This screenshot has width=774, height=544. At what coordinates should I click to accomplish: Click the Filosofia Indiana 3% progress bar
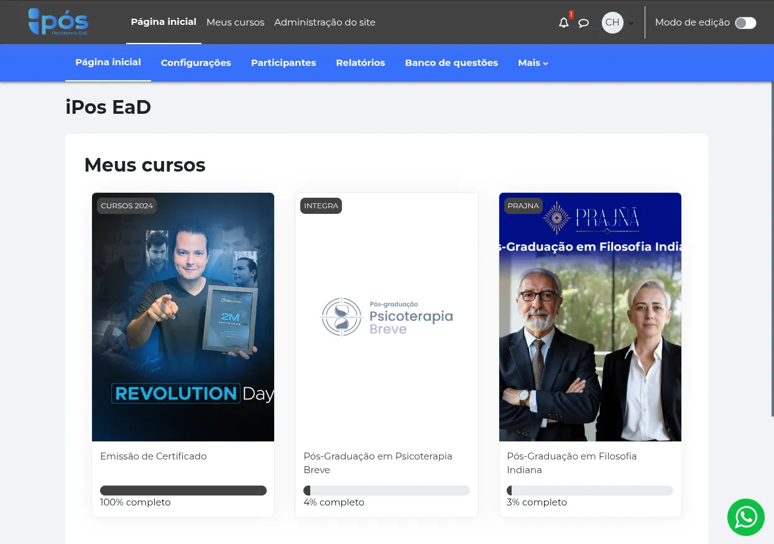click(589, 491)
